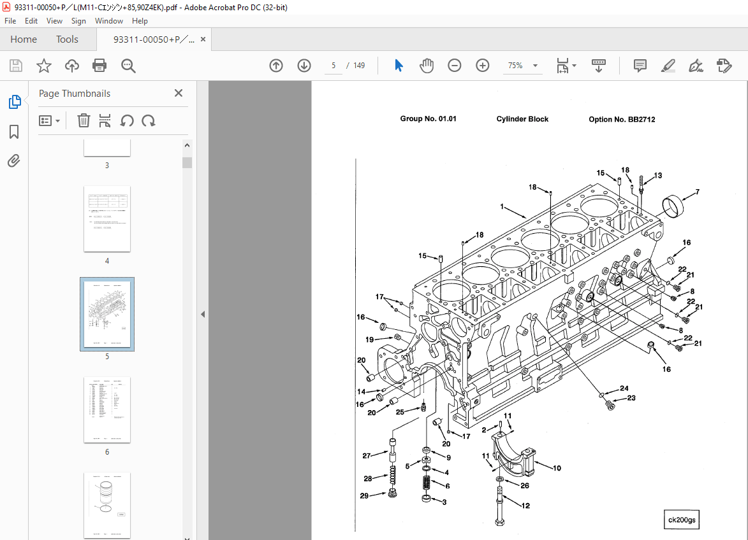Toggle the Page Thumbnails sidebar panel
The height and width of the screenshot is (540, 748).
[13, 101]
